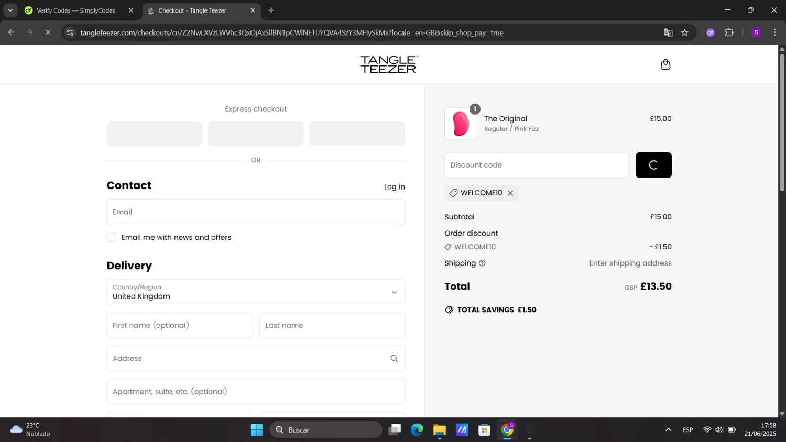Image resolution: width=786 pixels, height=442 pixels.
Task: Open the purple extension icon
Action: pos(711,32)
